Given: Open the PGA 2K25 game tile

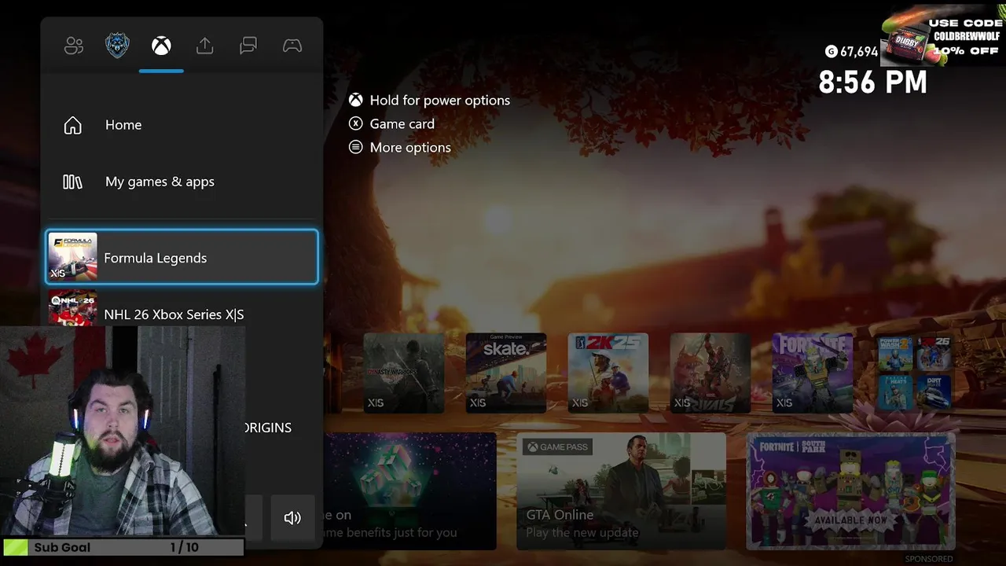Looking at the screenshot, I should (608, 373).
